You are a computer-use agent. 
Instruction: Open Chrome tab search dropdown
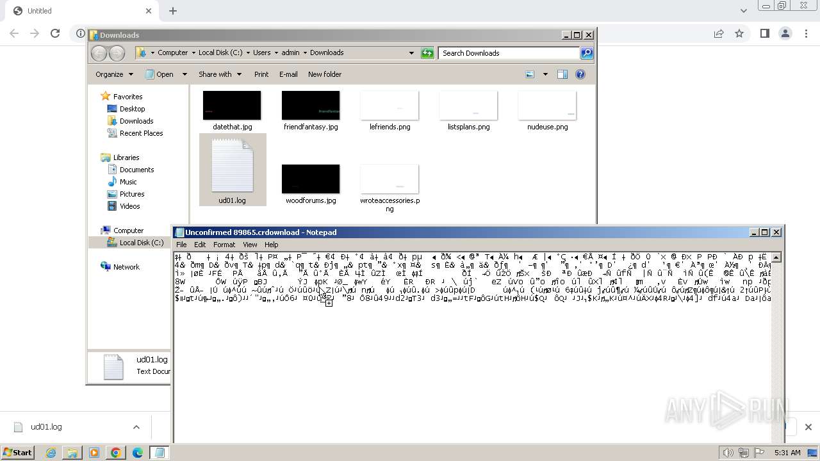(743, 11)
